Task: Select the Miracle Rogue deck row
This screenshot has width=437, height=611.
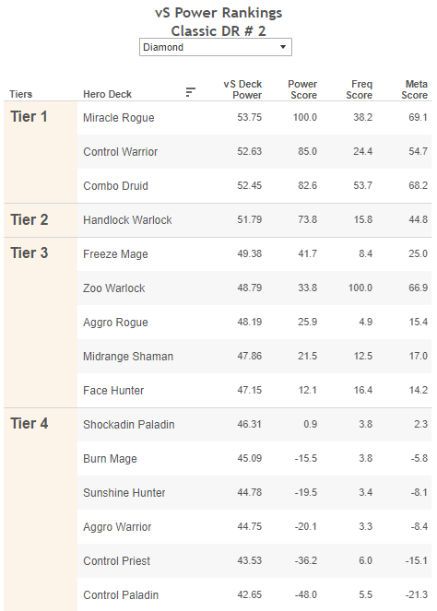Action: [254, 118]
